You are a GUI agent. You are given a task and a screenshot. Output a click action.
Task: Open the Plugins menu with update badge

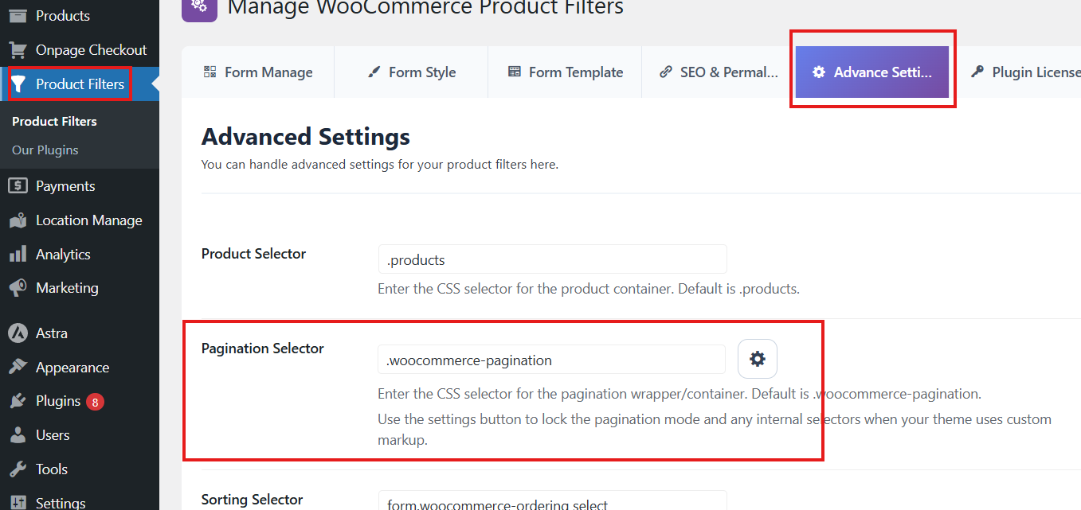point(58,401)
